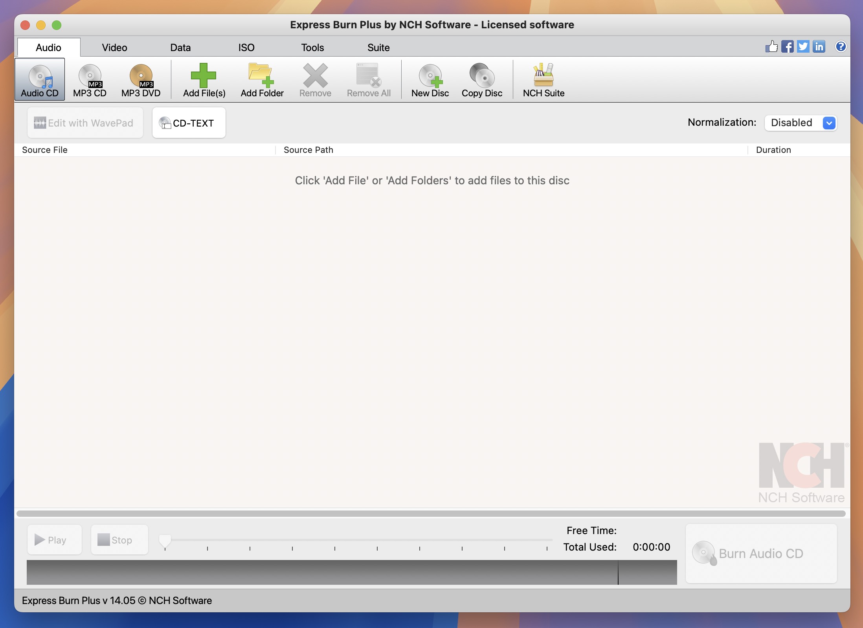Viewport: 863px width, 628px height.
Task: Click the horizontal scrollbar below file list
Action: click(431, 514)
